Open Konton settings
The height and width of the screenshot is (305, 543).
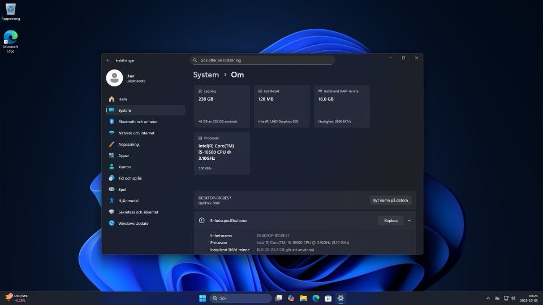click(x=124, y=167)
